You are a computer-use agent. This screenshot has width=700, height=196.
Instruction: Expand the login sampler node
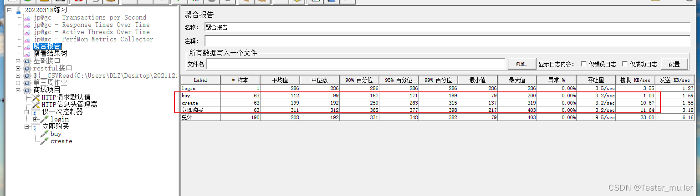point(36,119)
